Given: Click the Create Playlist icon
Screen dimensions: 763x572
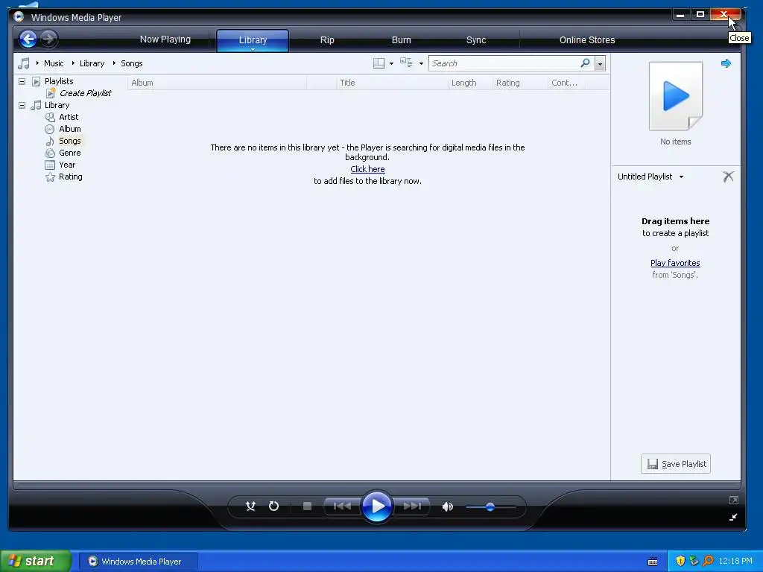Looking at the screenshot, I should coord(51,93).
